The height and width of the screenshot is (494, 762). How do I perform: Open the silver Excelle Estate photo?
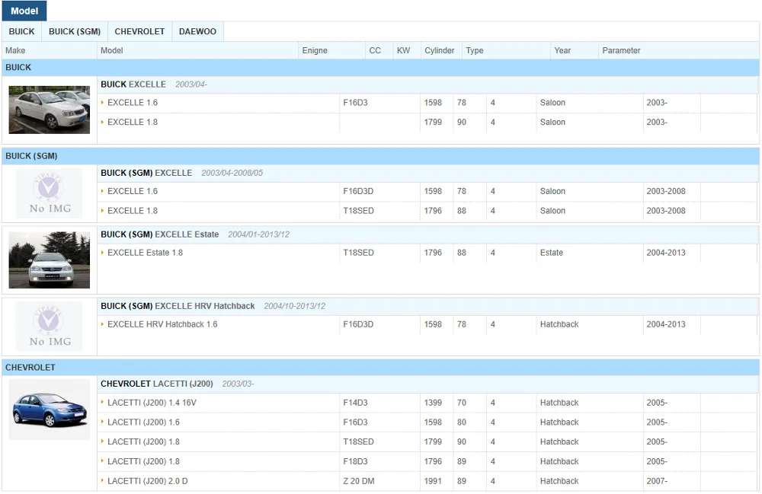click(x=50, y=260)
